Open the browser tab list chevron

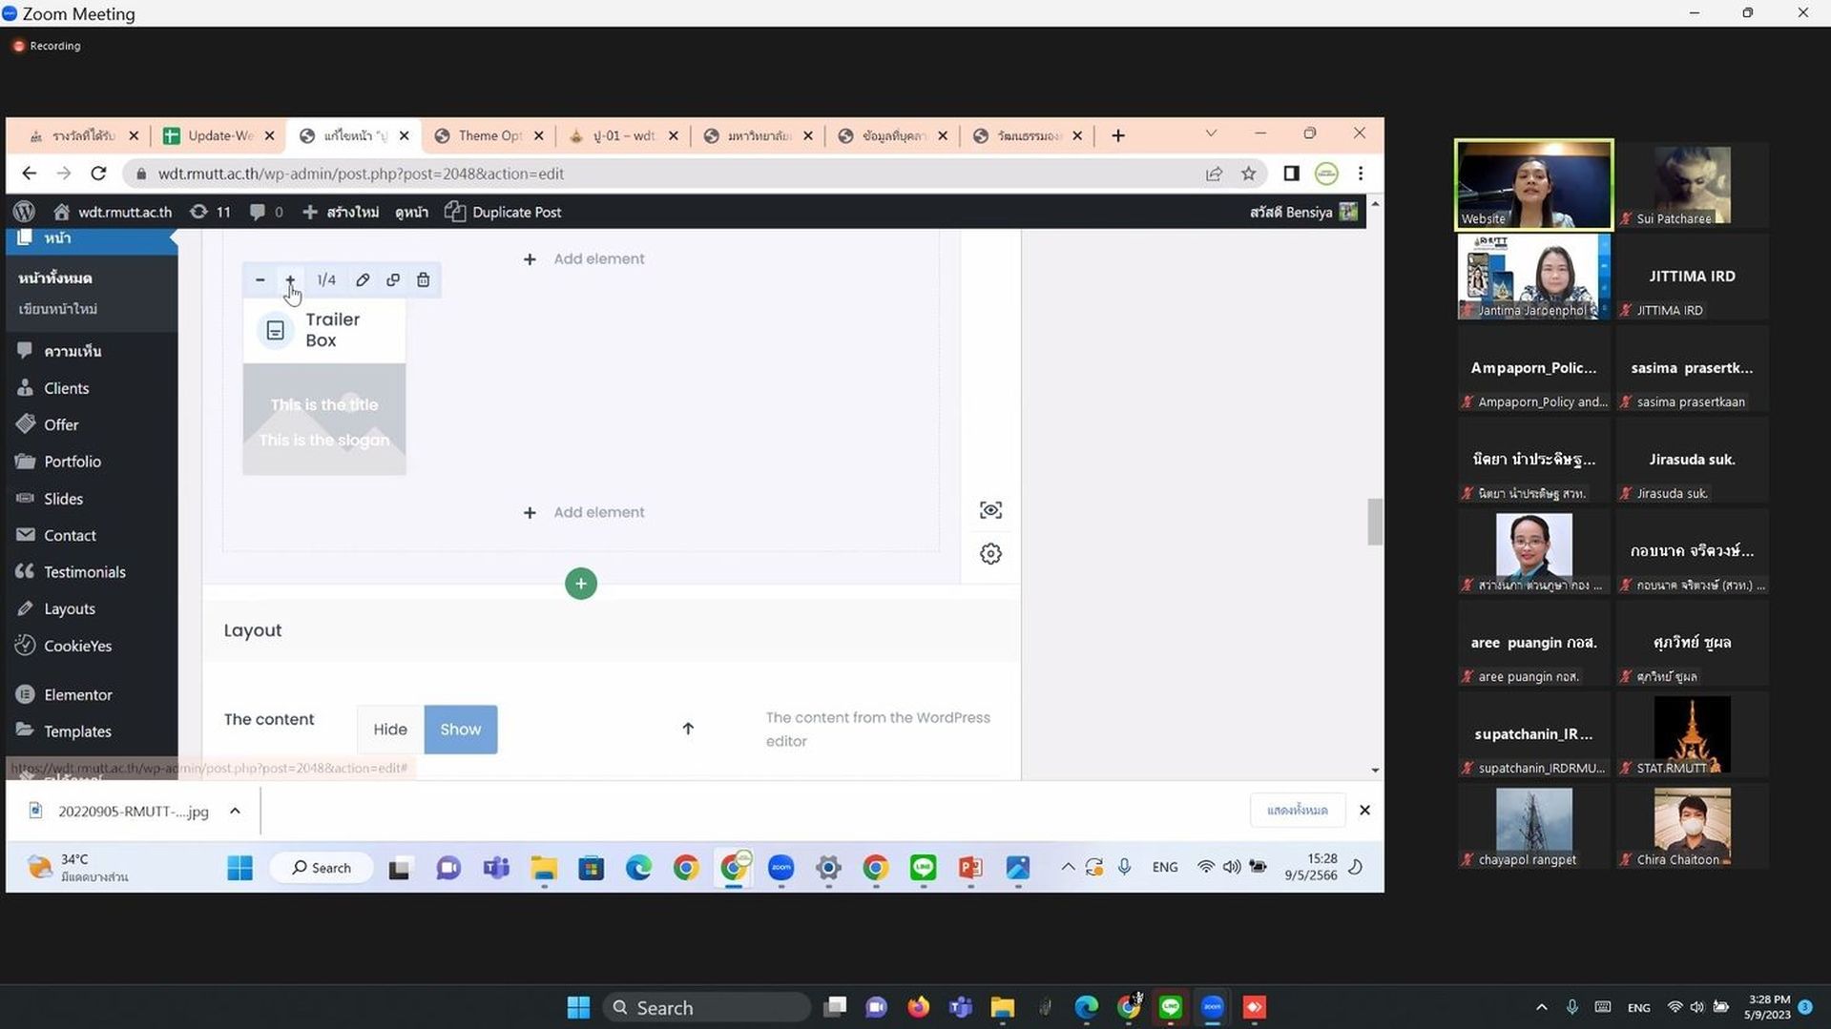[1211, 134]
